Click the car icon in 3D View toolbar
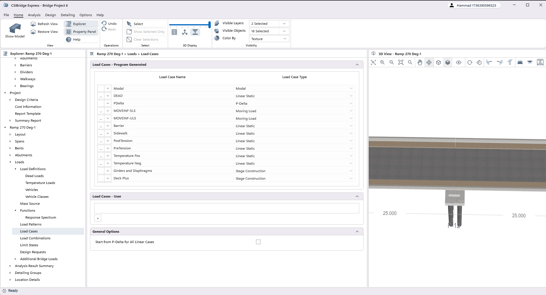This screenshot has width=546, height=295. click(520, 63)
